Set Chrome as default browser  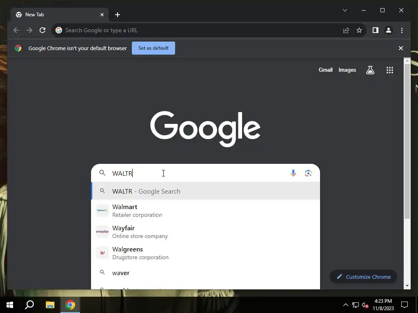153,48
